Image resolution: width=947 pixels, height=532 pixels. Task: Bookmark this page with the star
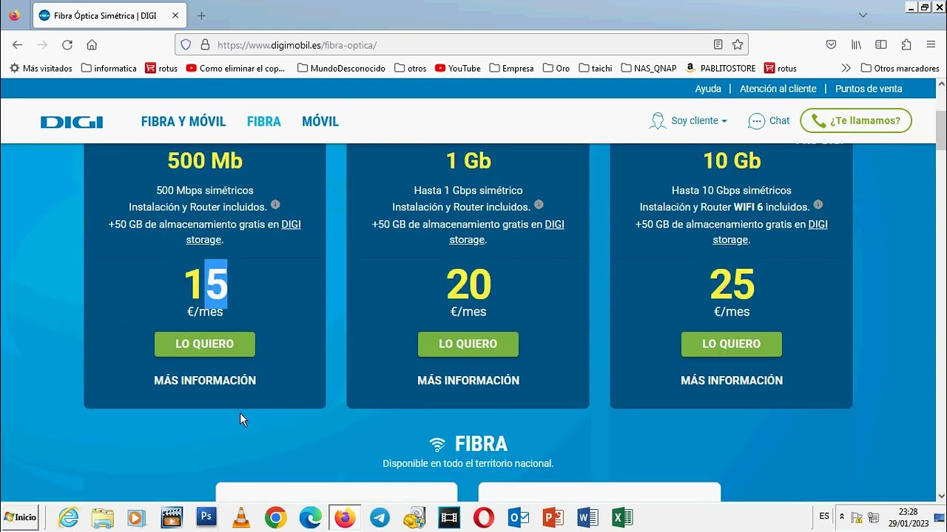738,45
